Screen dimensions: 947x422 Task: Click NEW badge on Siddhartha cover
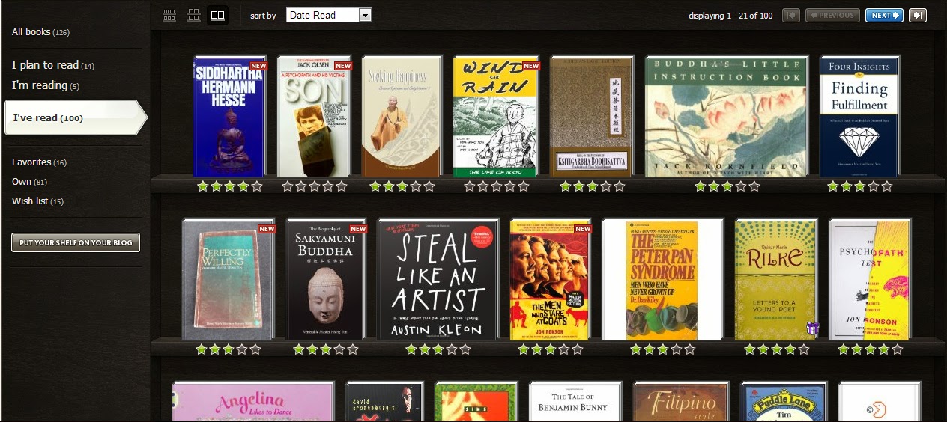258,66
